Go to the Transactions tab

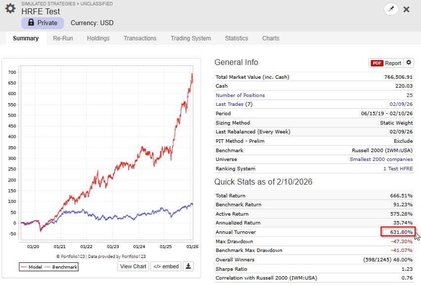140,38
